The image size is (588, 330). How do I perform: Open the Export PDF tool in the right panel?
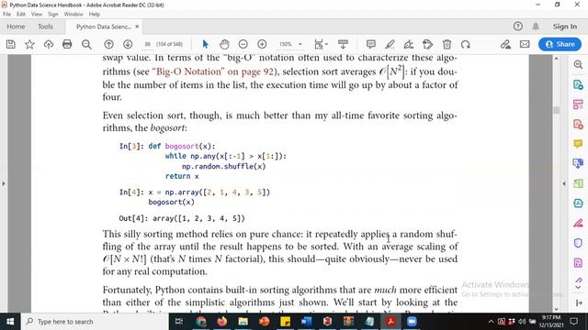point(578,84)
